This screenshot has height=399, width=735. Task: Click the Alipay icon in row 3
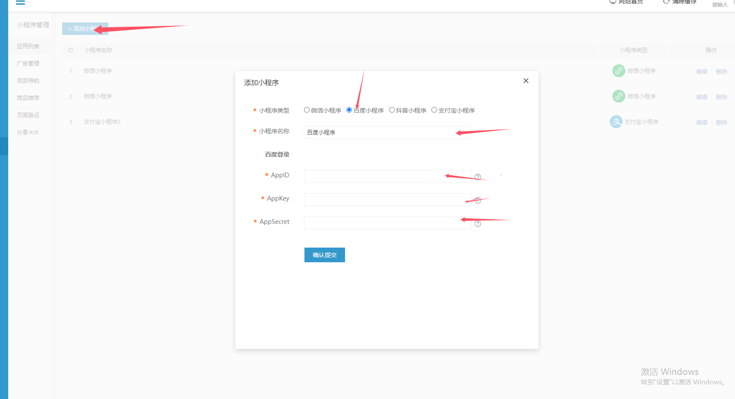click(x=616, y=122)
